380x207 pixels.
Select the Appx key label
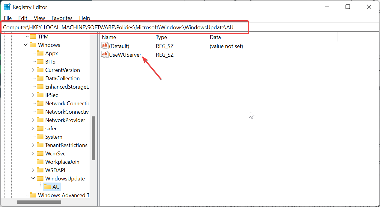52,53
